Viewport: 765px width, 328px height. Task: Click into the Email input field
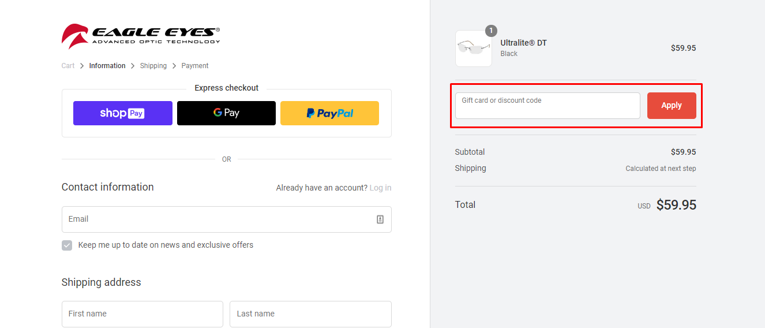pyautogui.click(x=219, y=219)
